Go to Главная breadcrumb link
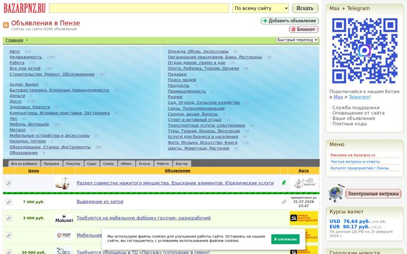407x254 pixels. 14,40
